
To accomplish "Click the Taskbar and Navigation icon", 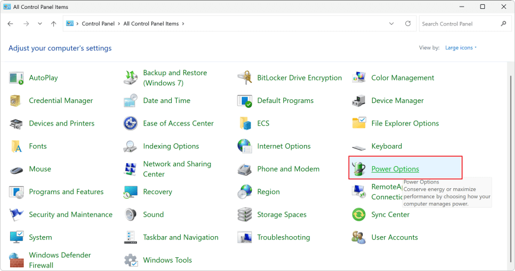I will [130, 237].
